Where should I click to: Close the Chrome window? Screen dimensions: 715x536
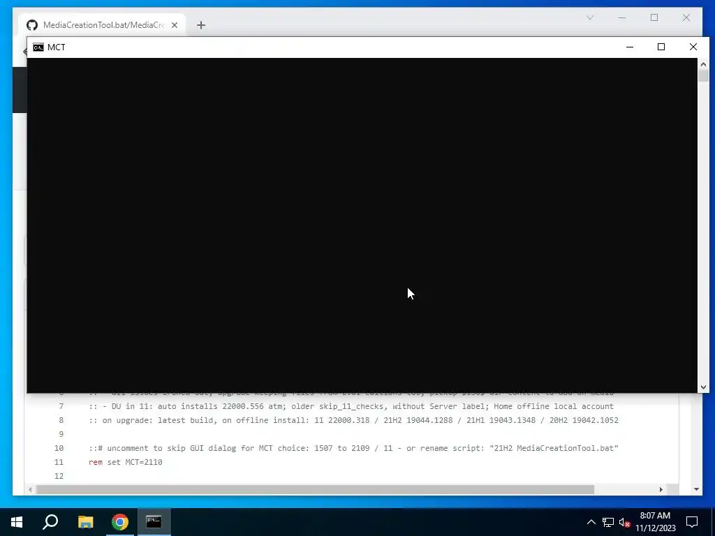(x=686, y=17)
